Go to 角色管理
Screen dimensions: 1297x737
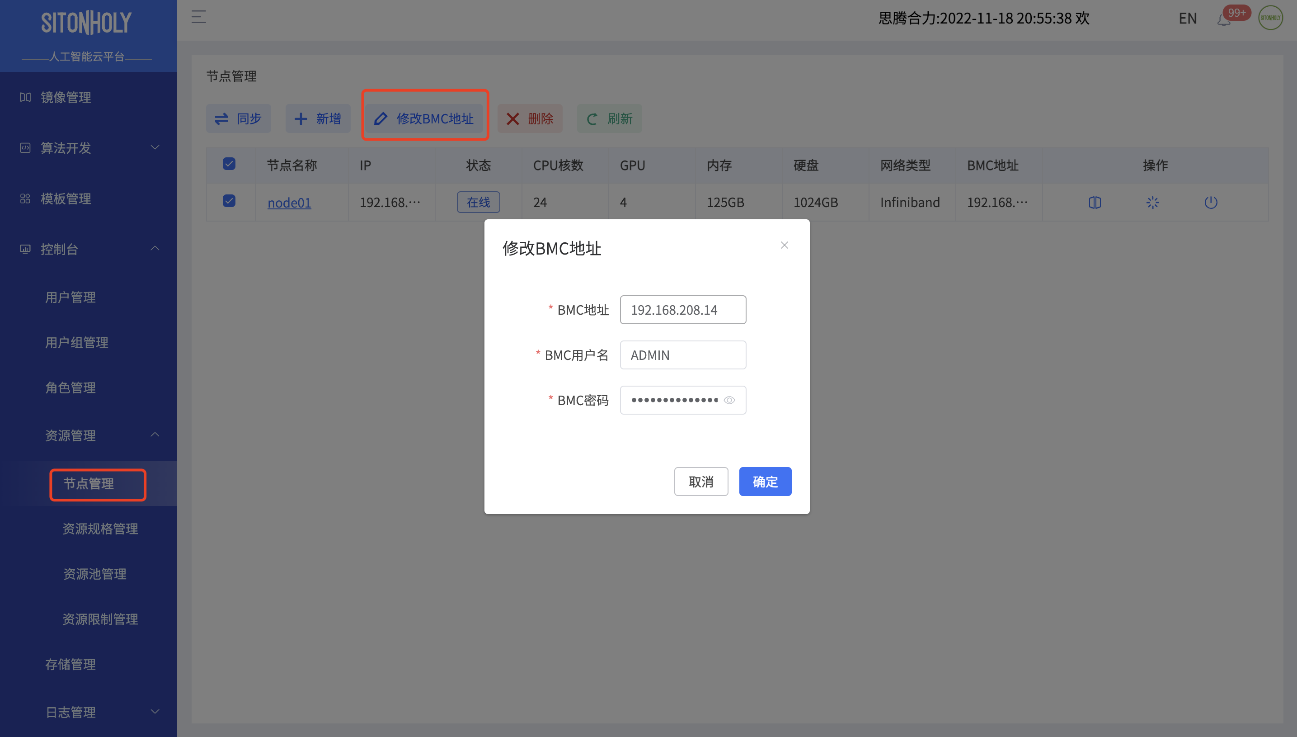tap(70, 388)
